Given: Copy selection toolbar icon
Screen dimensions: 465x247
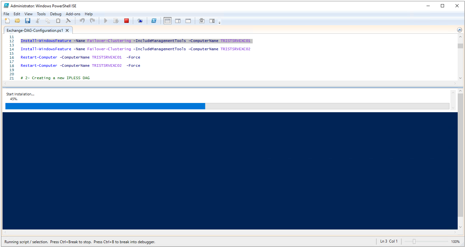Looking at the screenshot, I should point(48,21).
